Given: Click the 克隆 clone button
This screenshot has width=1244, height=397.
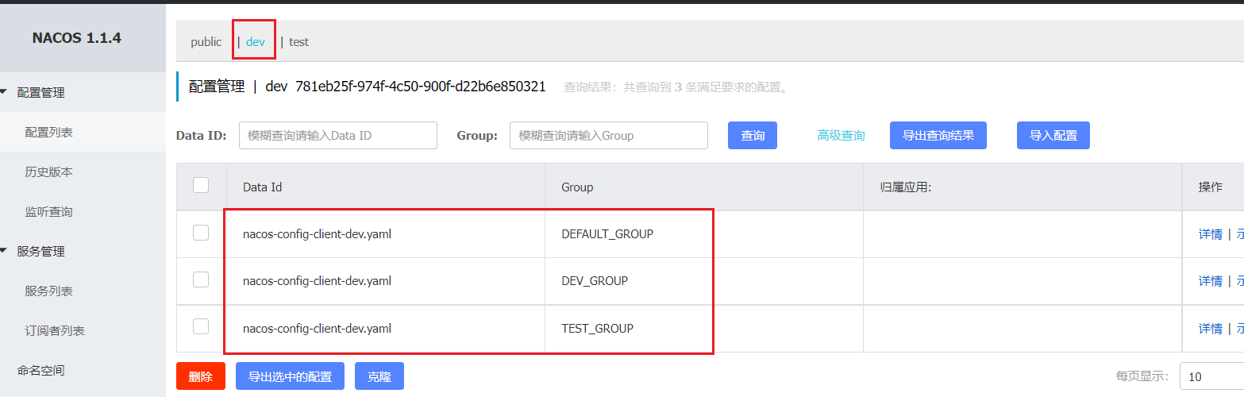Looking at the screenshot, I should [379, 376].
